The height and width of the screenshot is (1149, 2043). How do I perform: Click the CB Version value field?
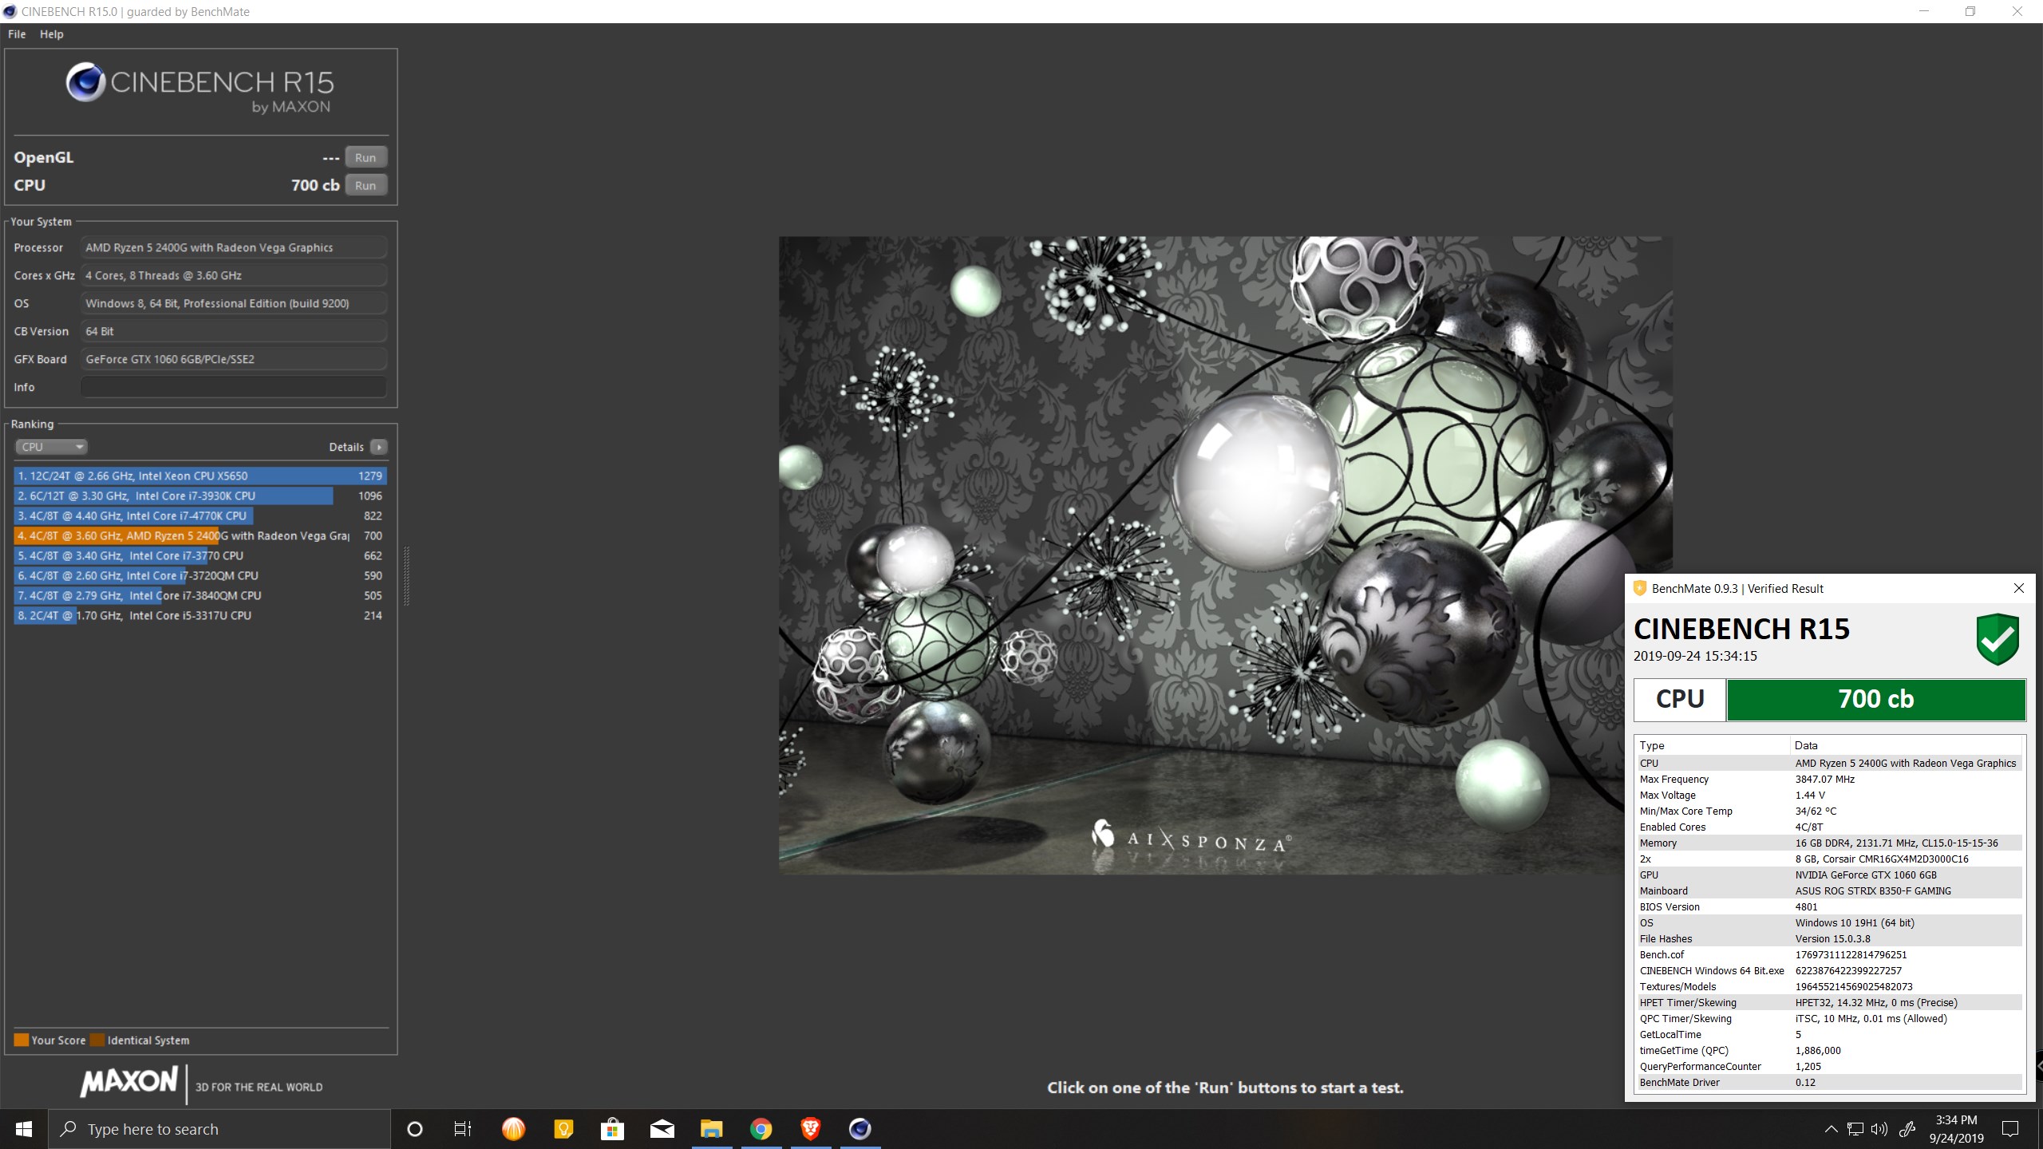(234, 331)
